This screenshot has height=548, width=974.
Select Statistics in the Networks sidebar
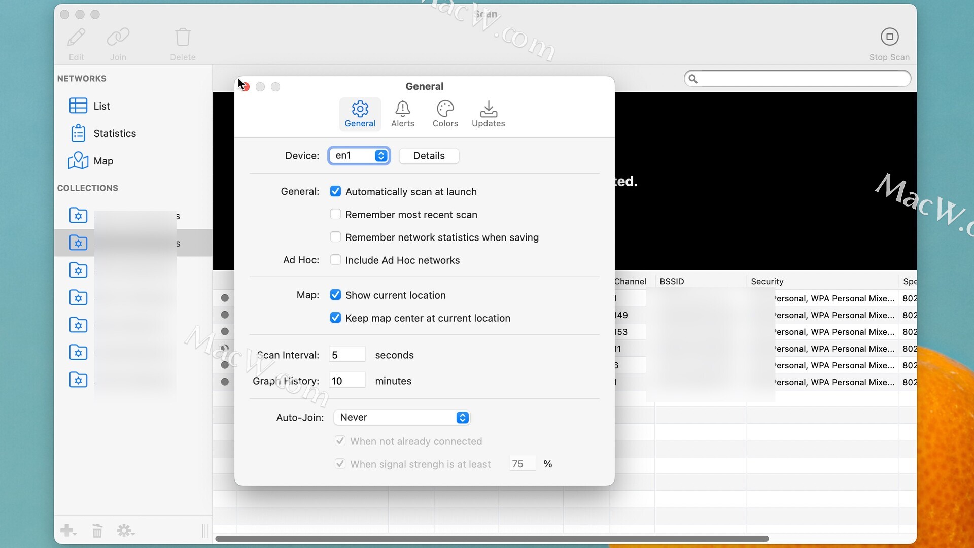pos(115,133)
